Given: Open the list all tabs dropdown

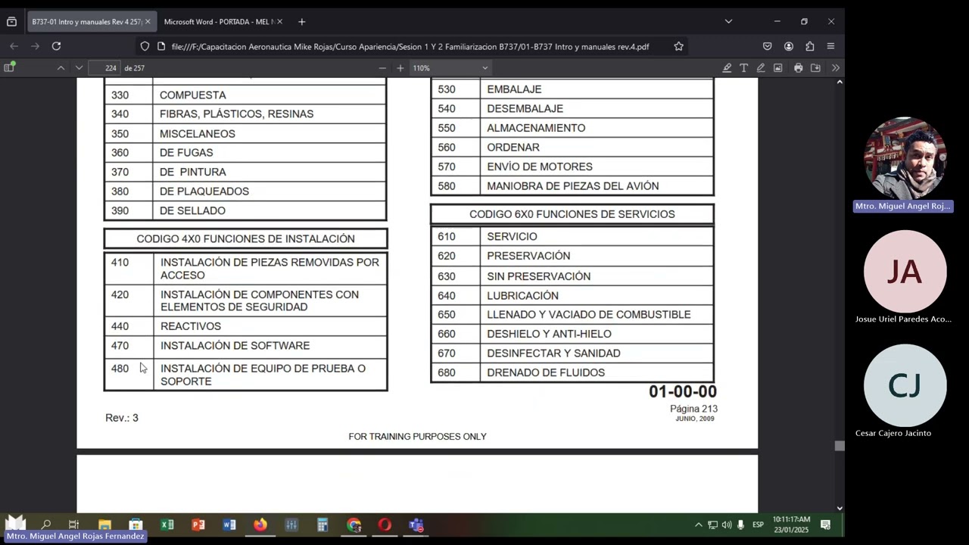Looking at the screenshot, I should point(728,22).
